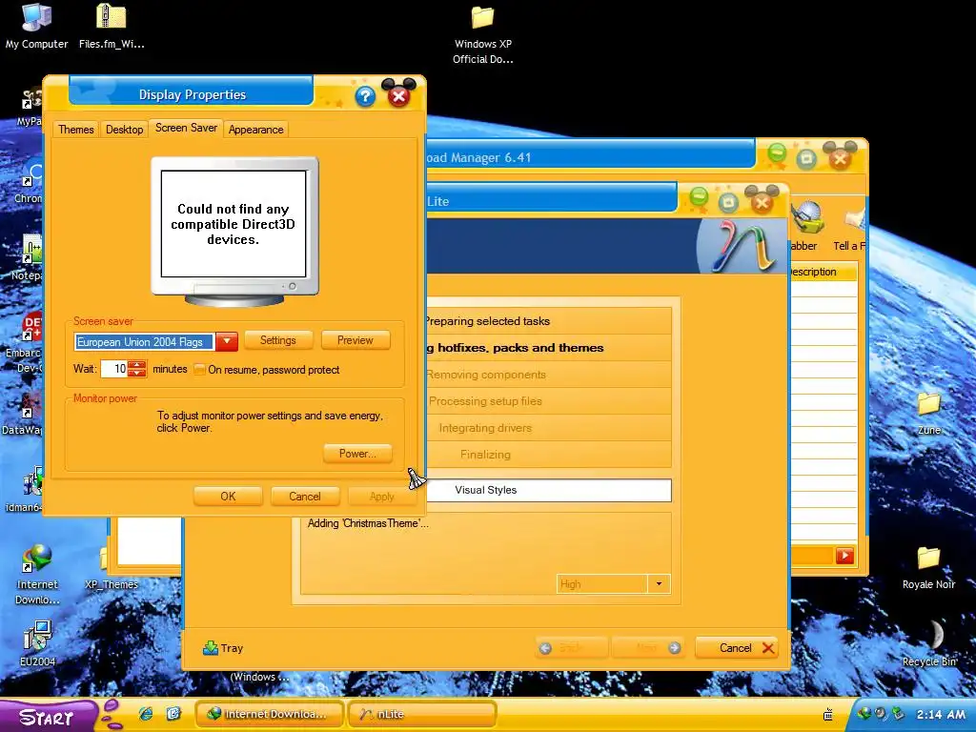Click 'Removing components' step text

(486, 375)
